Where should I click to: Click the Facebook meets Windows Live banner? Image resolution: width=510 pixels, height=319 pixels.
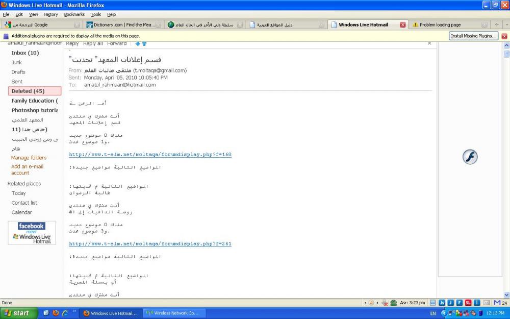[32, 233]
